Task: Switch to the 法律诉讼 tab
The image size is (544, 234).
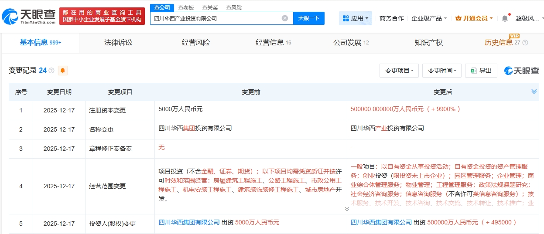Action: [118, 43]
